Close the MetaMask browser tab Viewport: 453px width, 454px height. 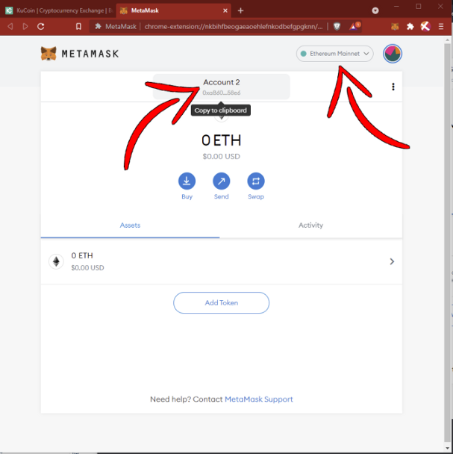[x=225, y=10]
